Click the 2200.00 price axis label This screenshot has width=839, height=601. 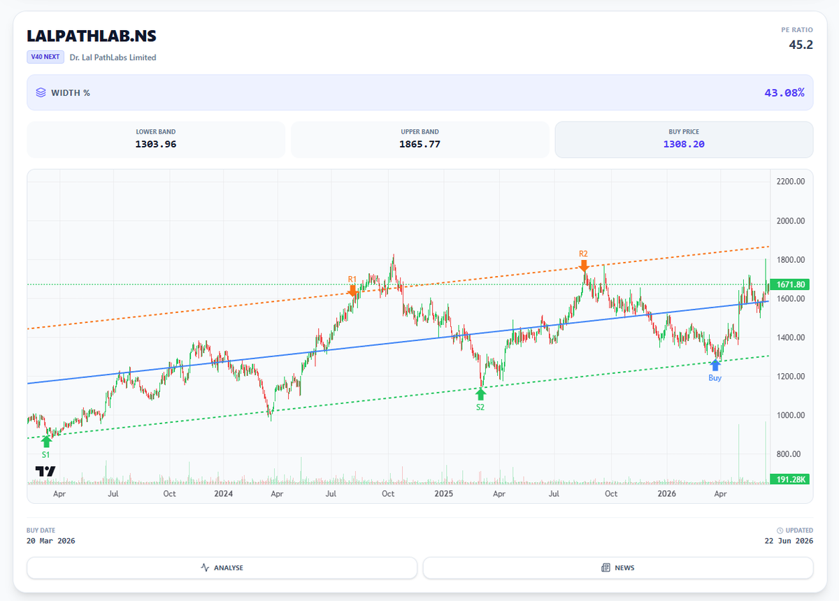click(x=791, y=182)
